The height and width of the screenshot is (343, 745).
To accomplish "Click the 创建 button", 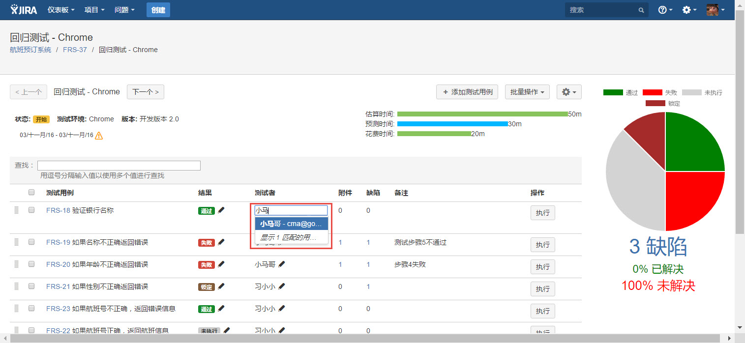I will [158, 10].
